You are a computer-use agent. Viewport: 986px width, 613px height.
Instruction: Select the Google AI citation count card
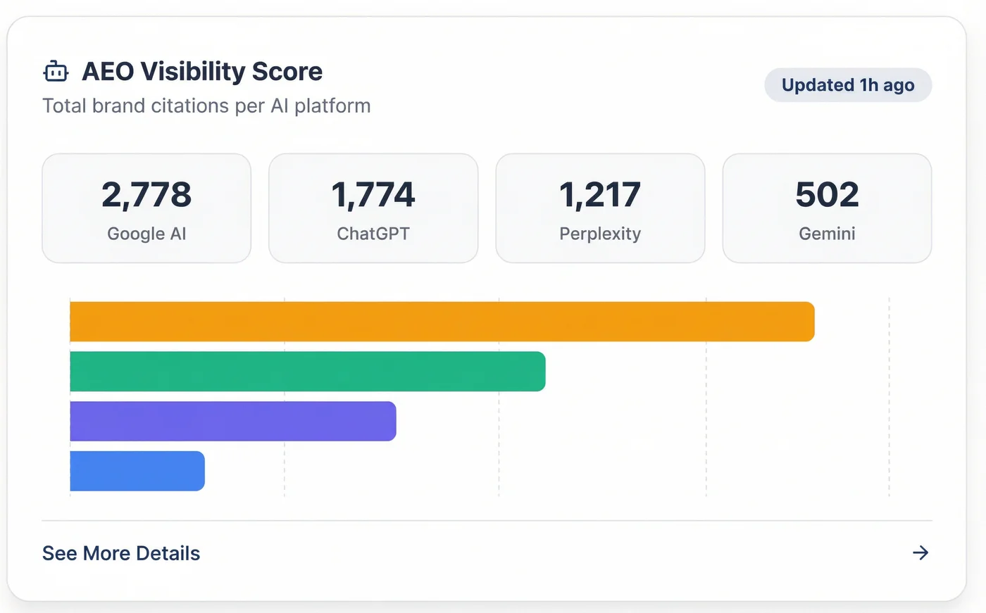[146, 208]
